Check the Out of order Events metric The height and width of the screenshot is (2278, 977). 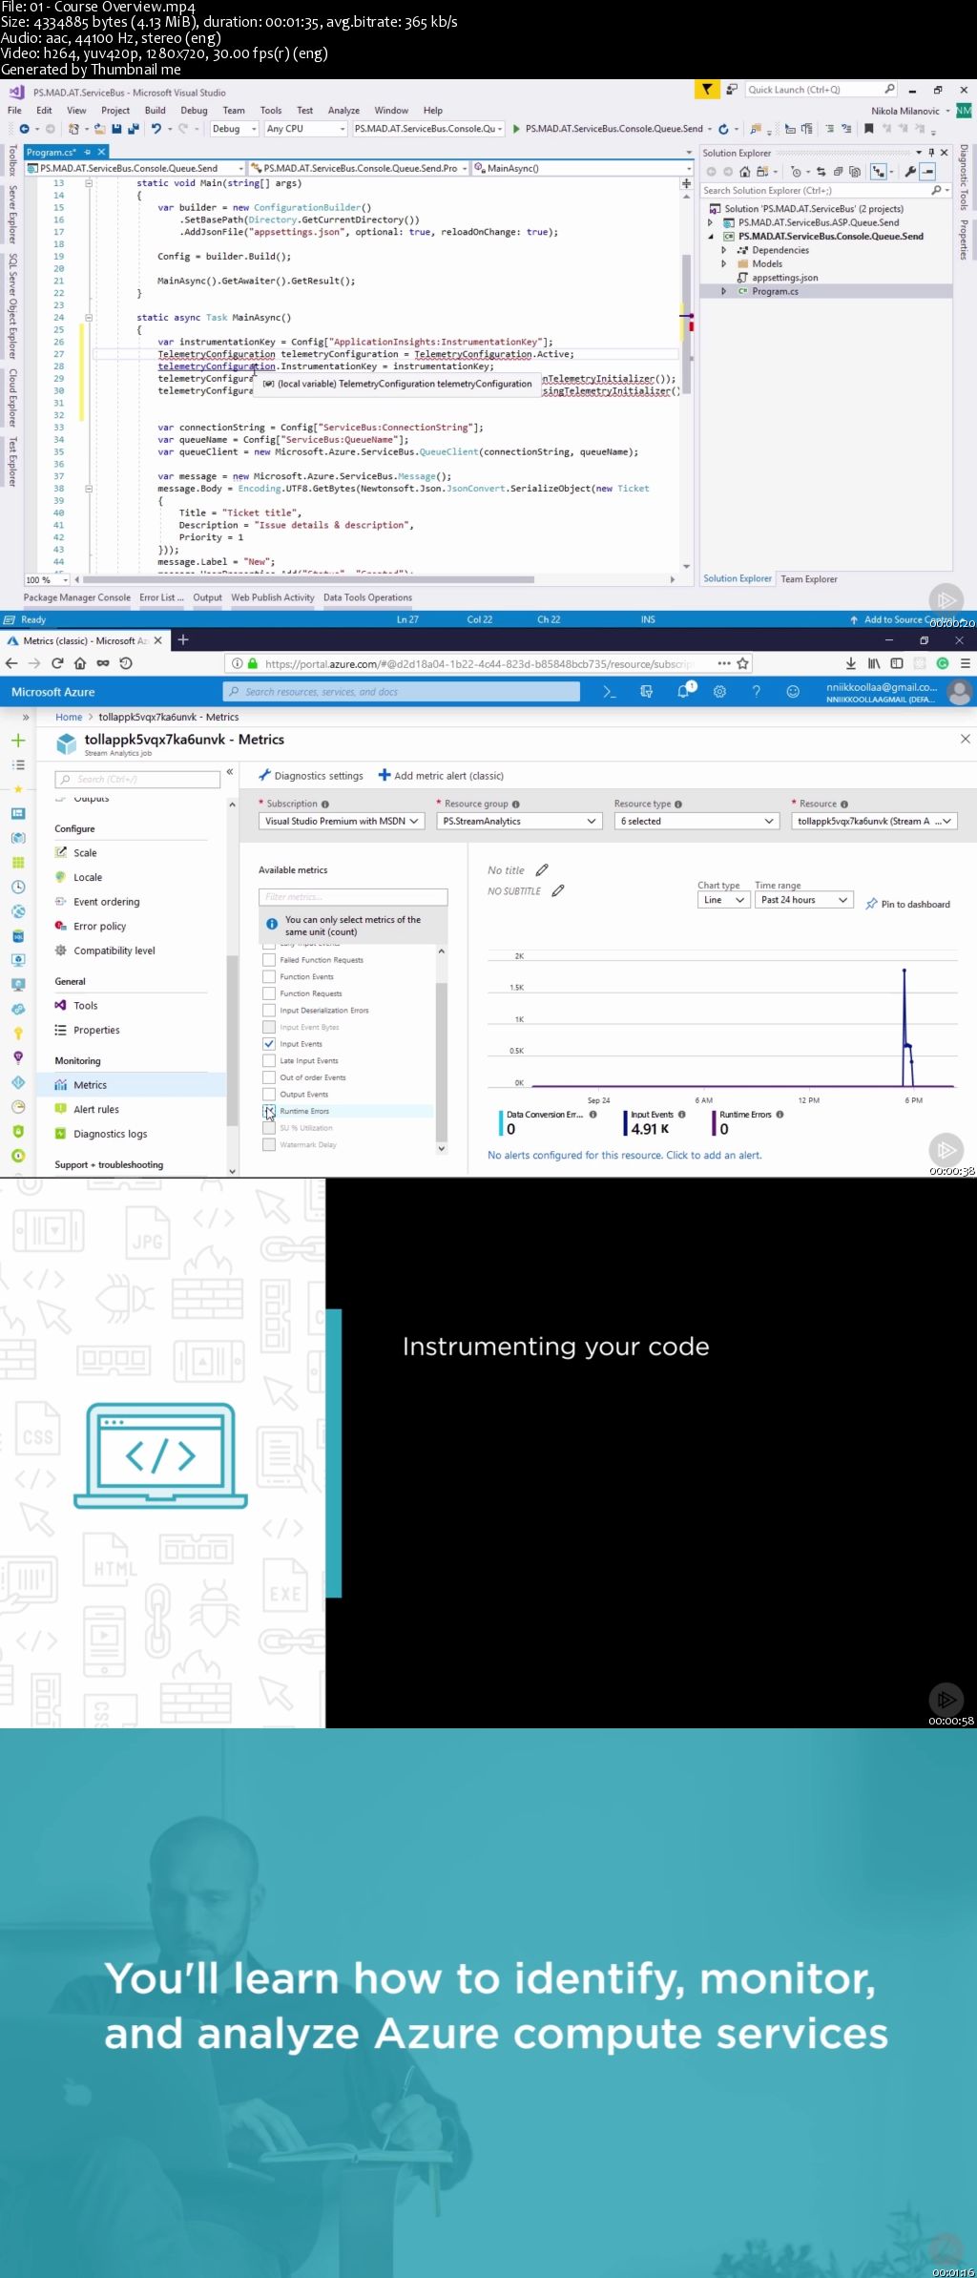(x=269, y=1077)
